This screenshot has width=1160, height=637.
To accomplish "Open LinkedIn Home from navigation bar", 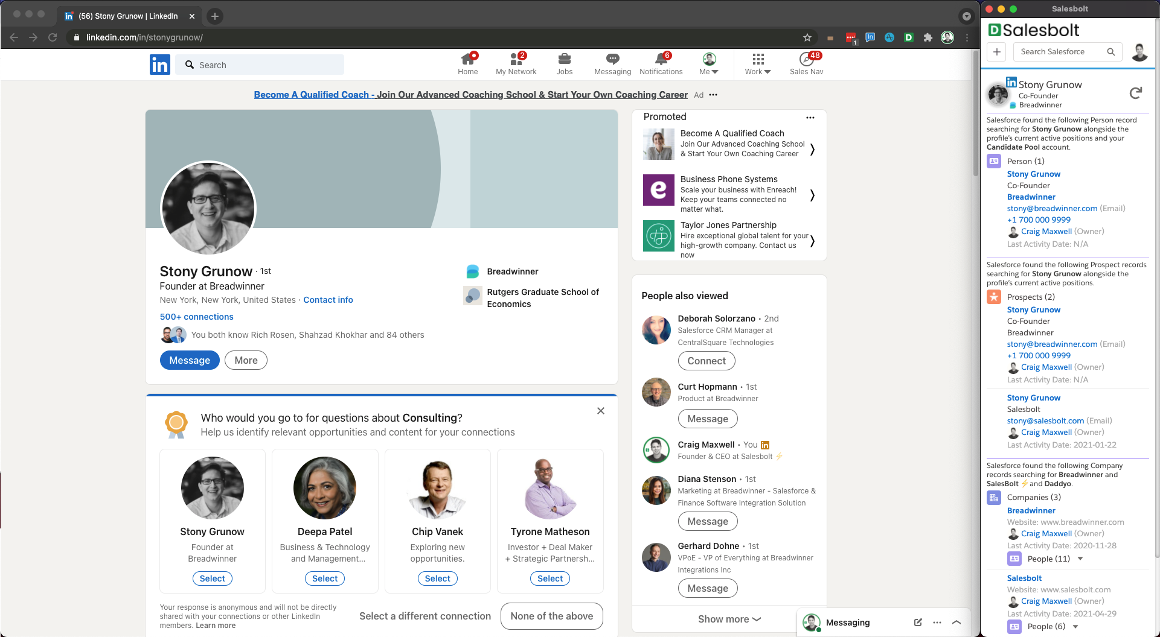I will (467, 64).
